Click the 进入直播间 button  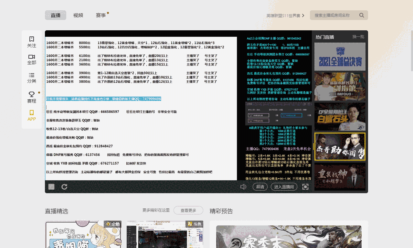(284, 186)
